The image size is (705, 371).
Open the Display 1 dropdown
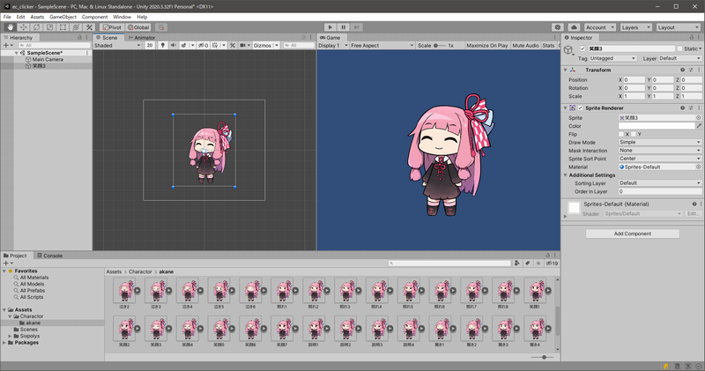tap(333, 46)
